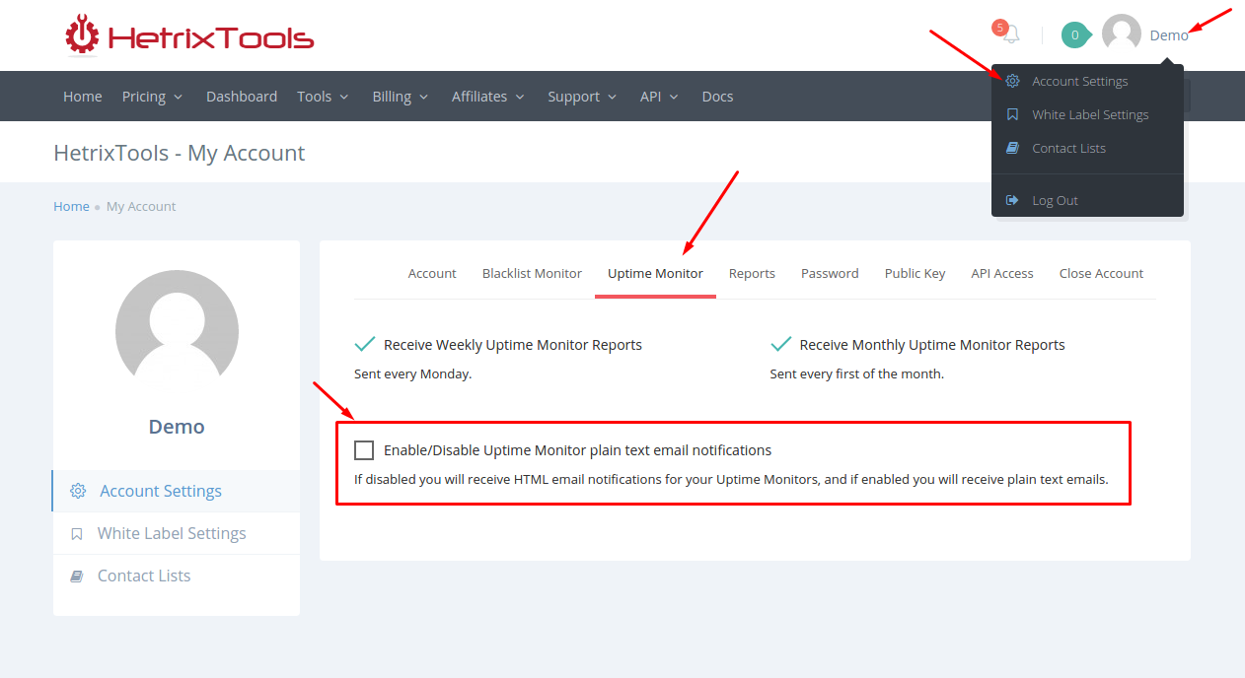Open Docs in navigation bar
The width and height of the screenshot is (1245, 678).
(x=717, y=97)
